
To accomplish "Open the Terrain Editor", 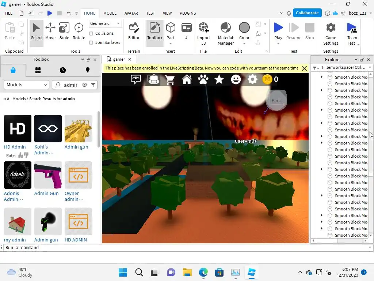I will point(134,32).
